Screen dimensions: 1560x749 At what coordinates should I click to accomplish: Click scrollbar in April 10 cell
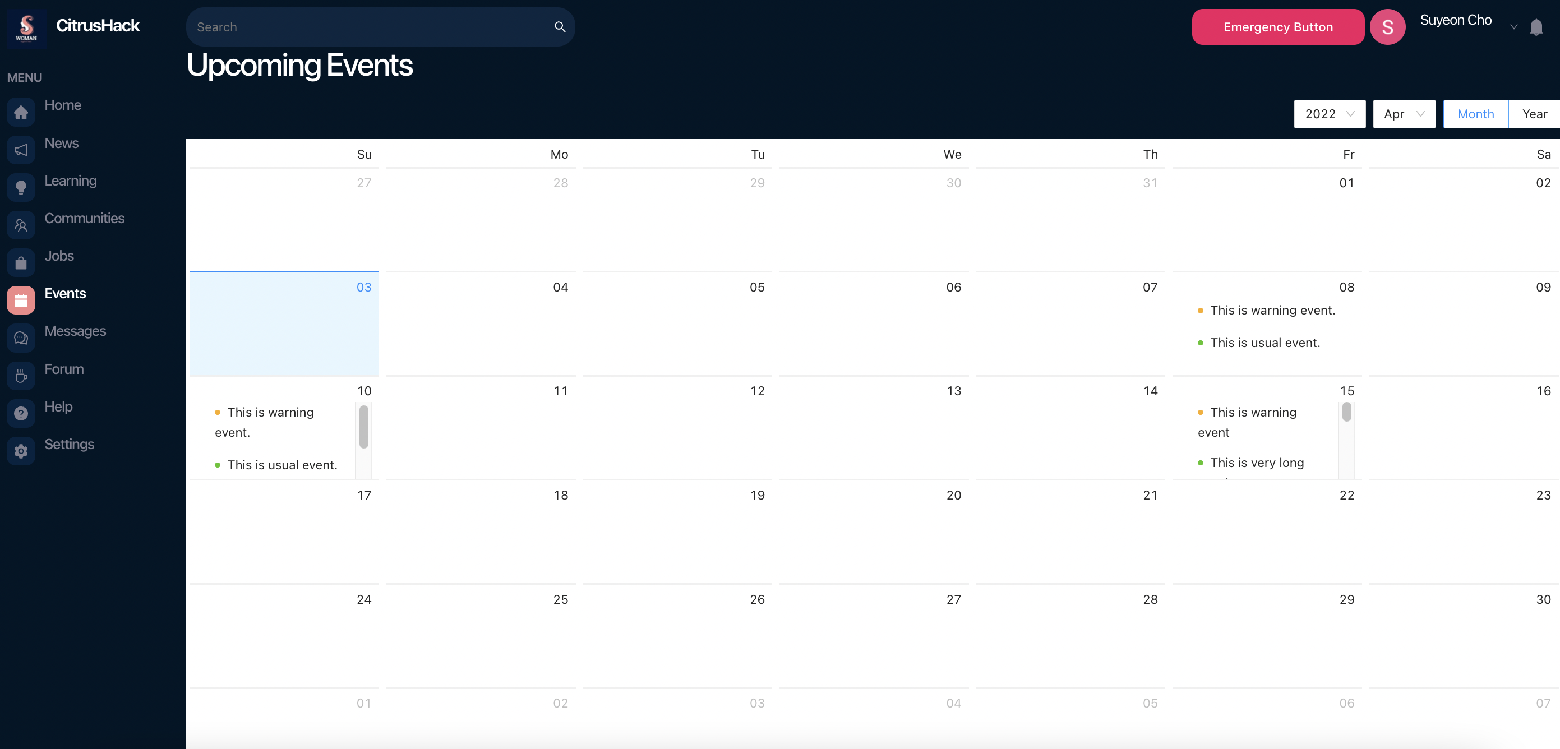click(363, 427)
